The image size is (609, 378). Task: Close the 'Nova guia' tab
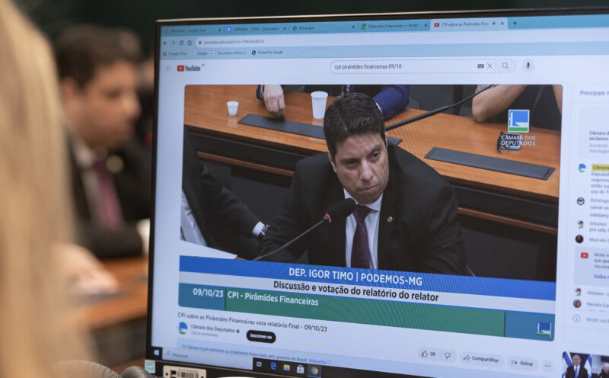tap(353, 27)
